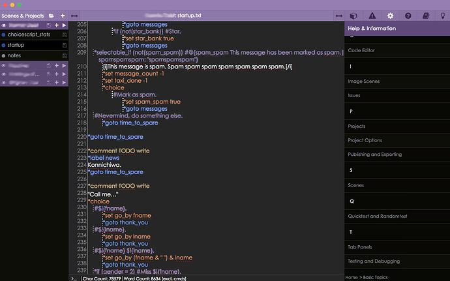
Task: Go to Basic Topics in help breadcrumb
Action: click(x=375, y=277)
